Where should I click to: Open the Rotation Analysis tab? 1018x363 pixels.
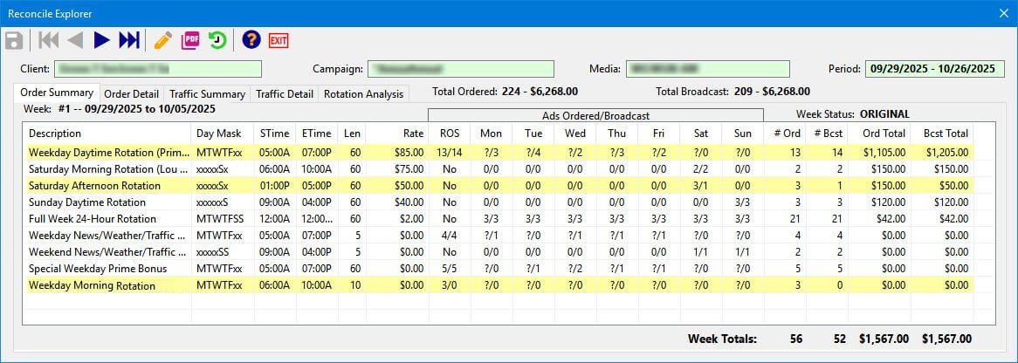363,94
